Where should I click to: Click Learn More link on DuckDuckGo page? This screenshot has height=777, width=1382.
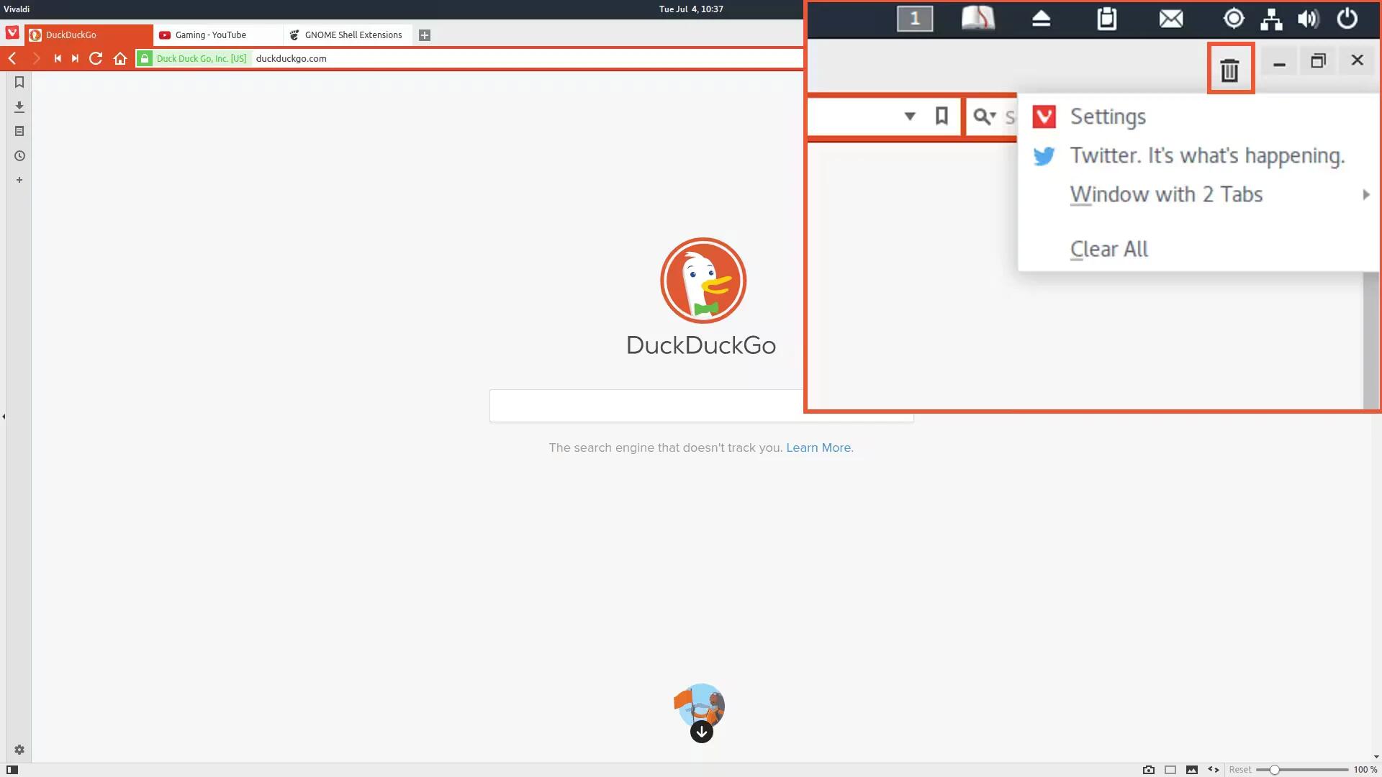click(x=818, y=447)
